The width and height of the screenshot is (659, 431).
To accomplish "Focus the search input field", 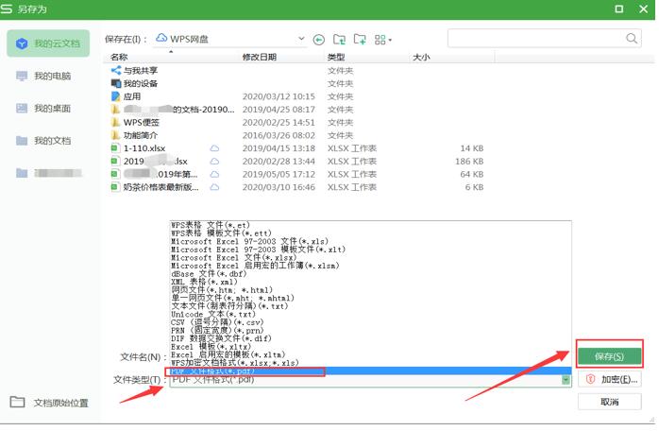I will [536, 39].
